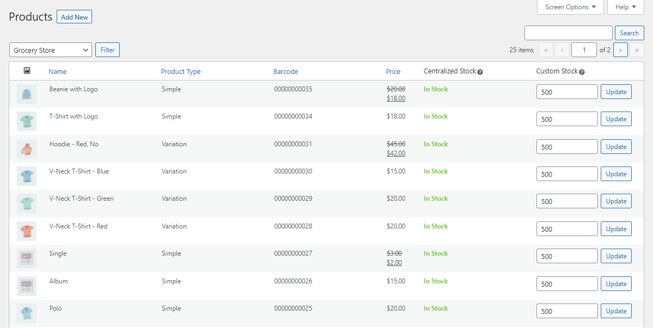The width and height of the screenshot is (653, 328).
Task: Edit Custom Stock field for Single
Action: pyautogui.click(x=566, y=256)
